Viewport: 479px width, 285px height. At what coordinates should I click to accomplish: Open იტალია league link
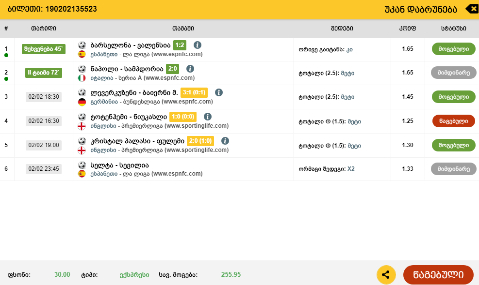(102, 78)
